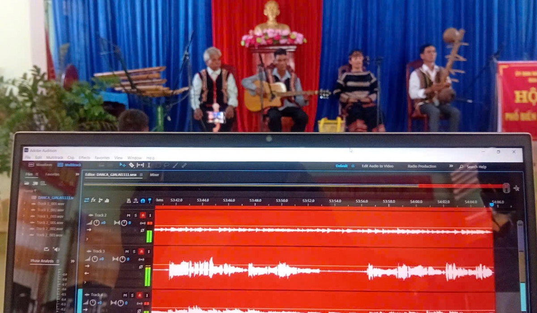Select the Razor tool

(132, 165)
